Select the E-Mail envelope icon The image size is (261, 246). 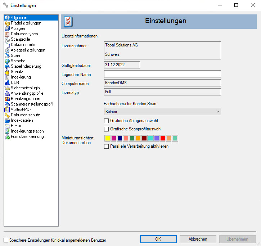coord(7,126)
